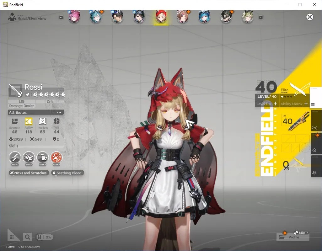Select the teal-haired operator portrait
This screenshot has width=322, height=251.
pos(96,16)
